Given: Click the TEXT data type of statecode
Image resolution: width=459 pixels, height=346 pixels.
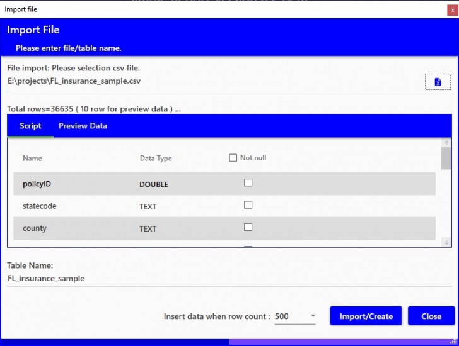Looking at the screenshot, I should (x=148, y=207).
